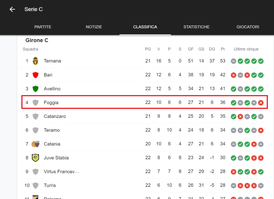Click the back arrow icon
Viewport: 274px width, 199px height.
tap(12, 9)
